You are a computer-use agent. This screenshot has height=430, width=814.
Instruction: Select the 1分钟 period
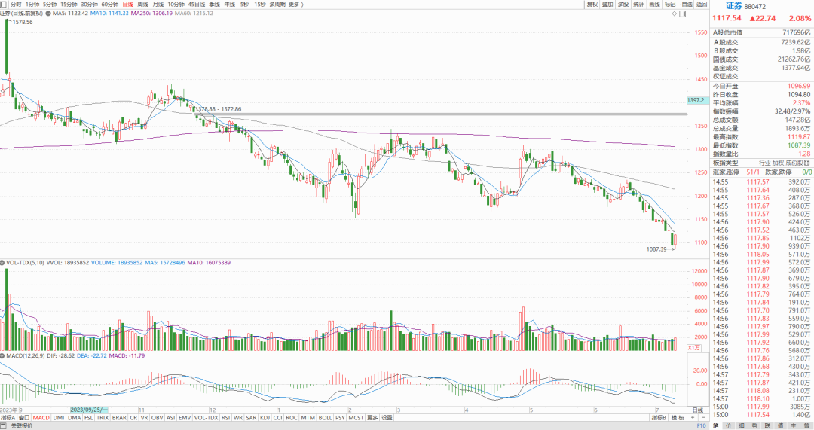[x=32, y=5]
